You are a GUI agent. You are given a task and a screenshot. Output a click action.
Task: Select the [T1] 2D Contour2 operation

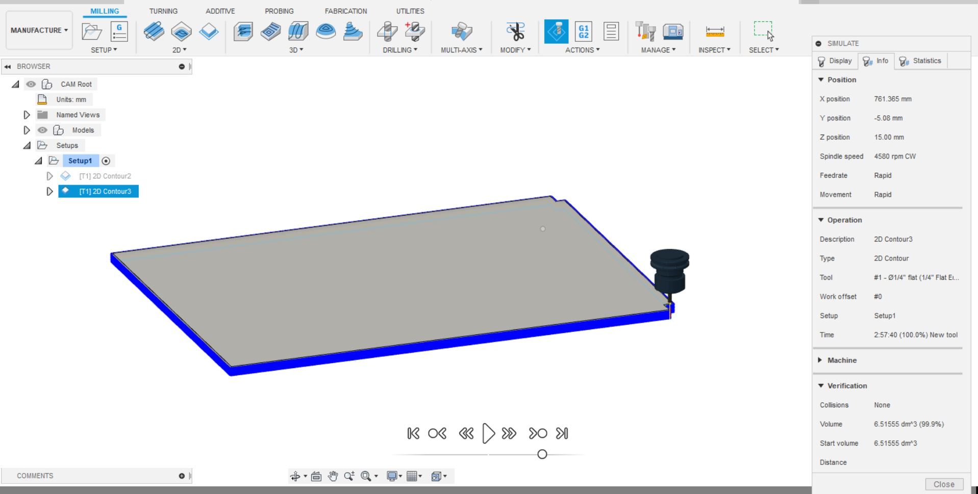coord(105,176)
